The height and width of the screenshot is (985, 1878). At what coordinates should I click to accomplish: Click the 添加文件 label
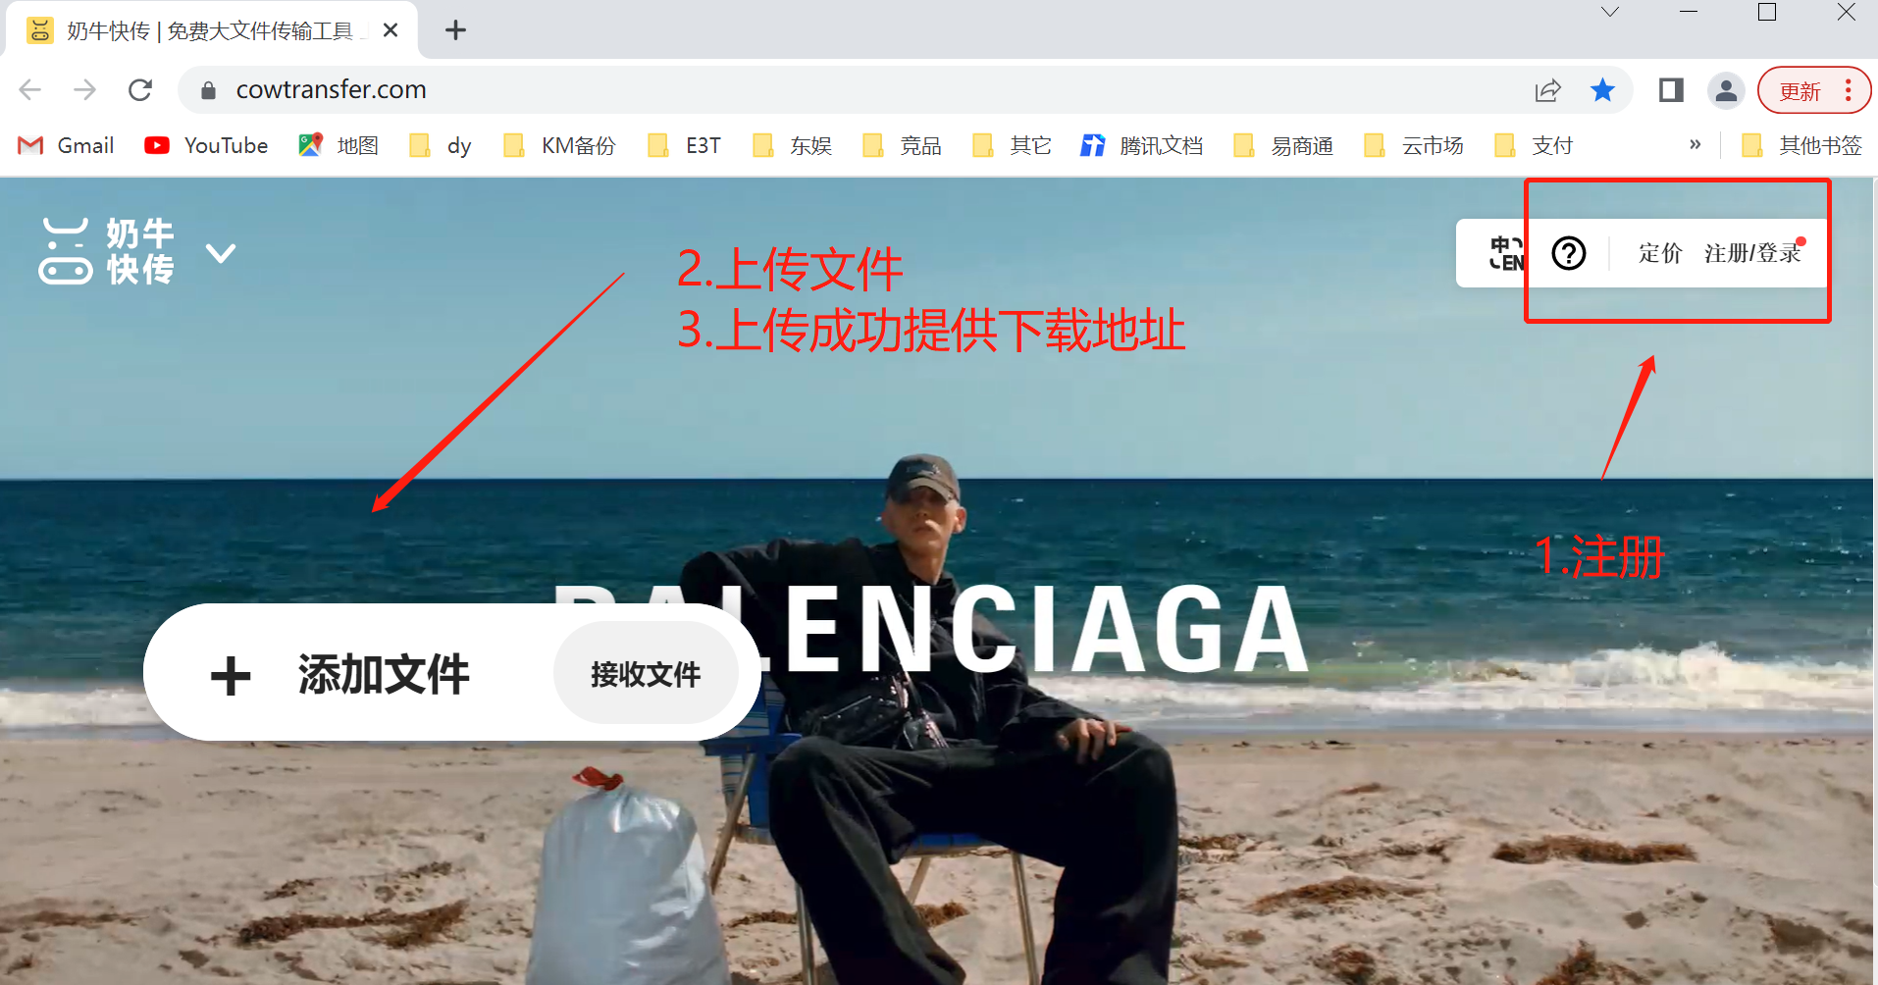click(x=384, y=675)
